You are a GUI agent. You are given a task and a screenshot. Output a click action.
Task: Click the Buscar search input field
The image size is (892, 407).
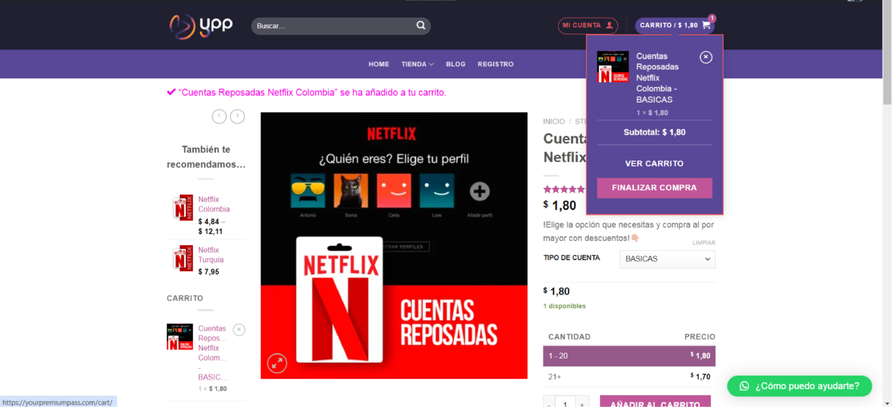[331, 26]
